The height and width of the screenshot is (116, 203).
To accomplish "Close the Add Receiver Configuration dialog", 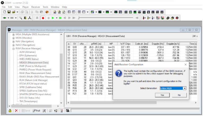I will [186, 64].
